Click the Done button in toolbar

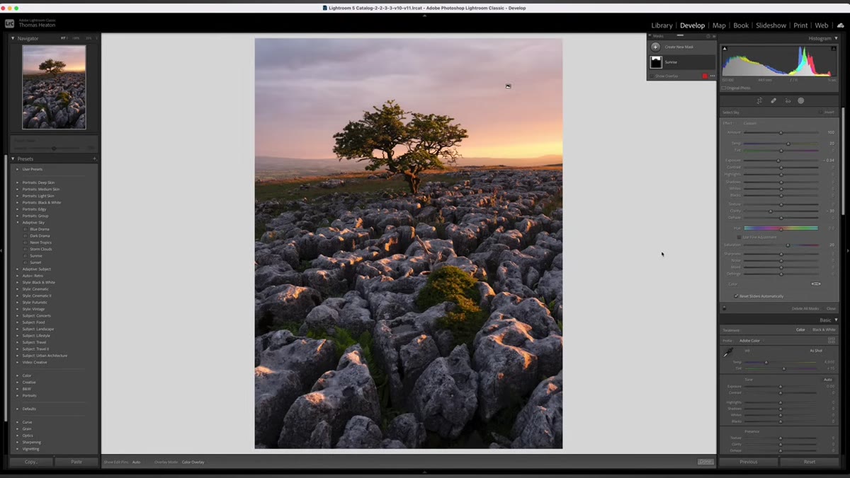[x=705, y=462]
